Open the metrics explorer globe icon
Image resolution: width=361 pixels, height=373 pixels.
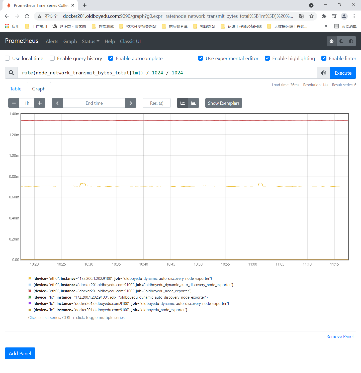[324, 73]
